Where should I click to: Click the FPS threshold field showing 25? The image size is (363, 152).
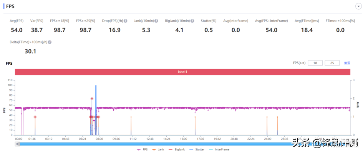332,63
